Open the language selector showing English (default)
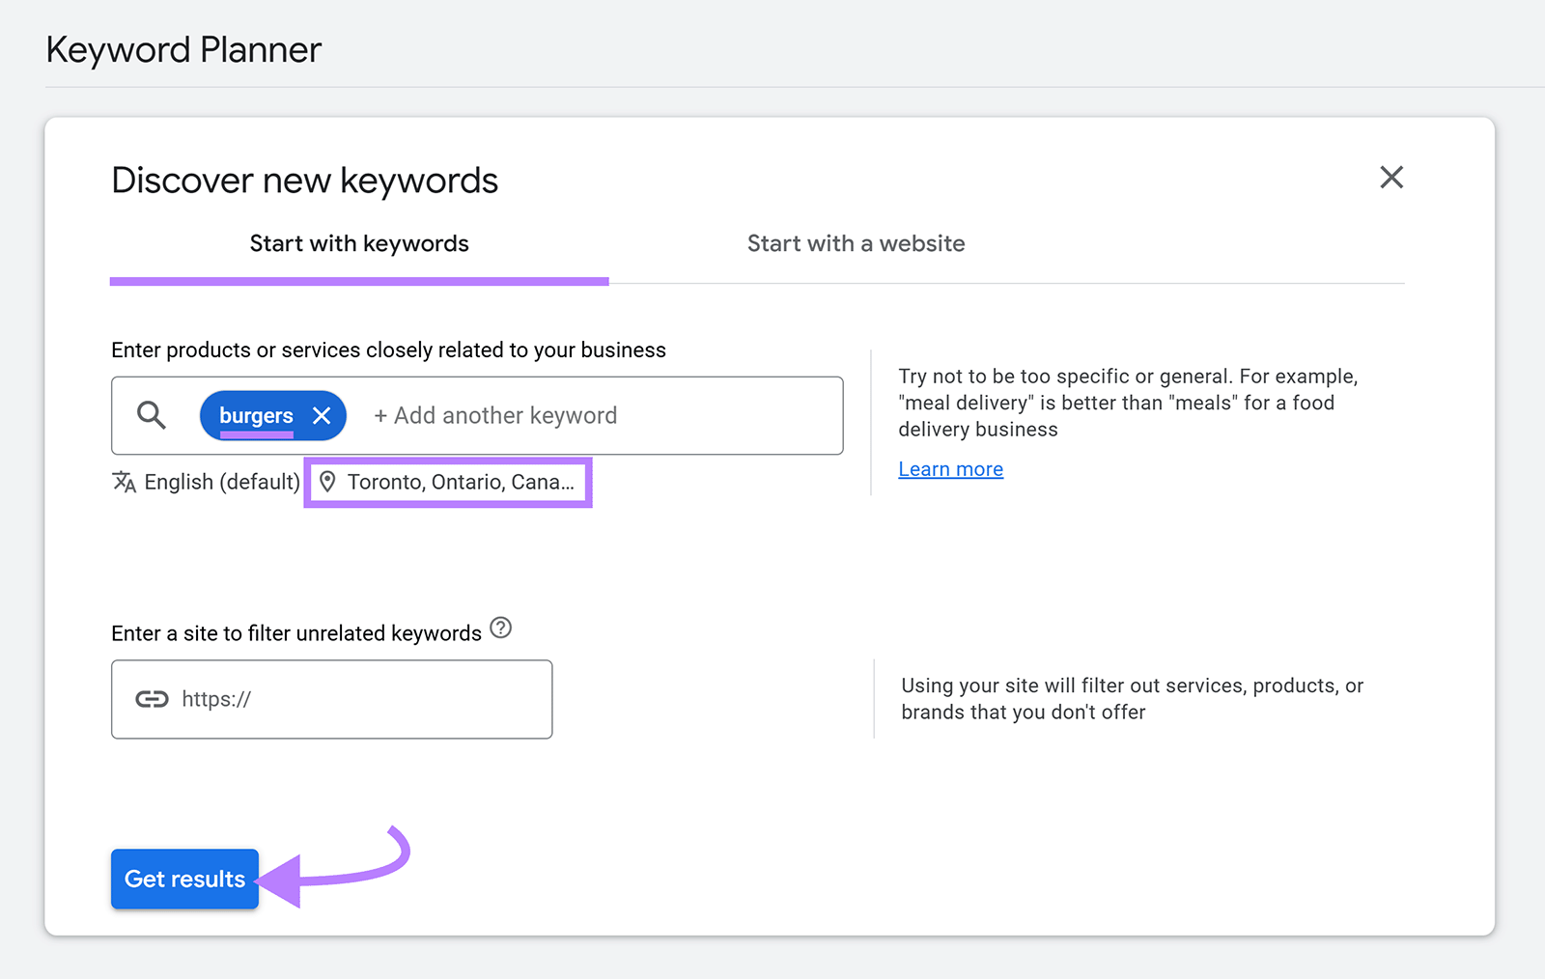Viewport: 1545px width, 979px height. (x=222, y=481)
